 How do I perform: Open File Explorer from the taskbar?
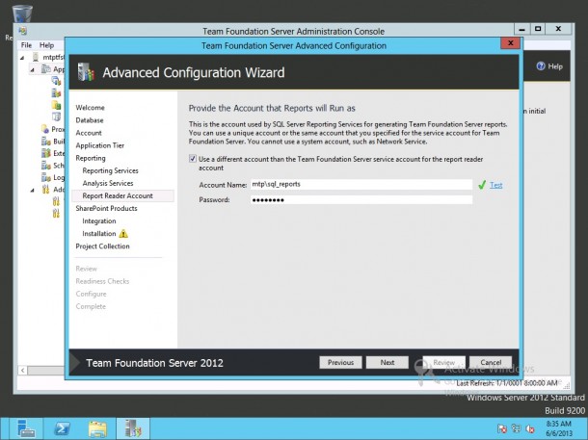[97, 428]
